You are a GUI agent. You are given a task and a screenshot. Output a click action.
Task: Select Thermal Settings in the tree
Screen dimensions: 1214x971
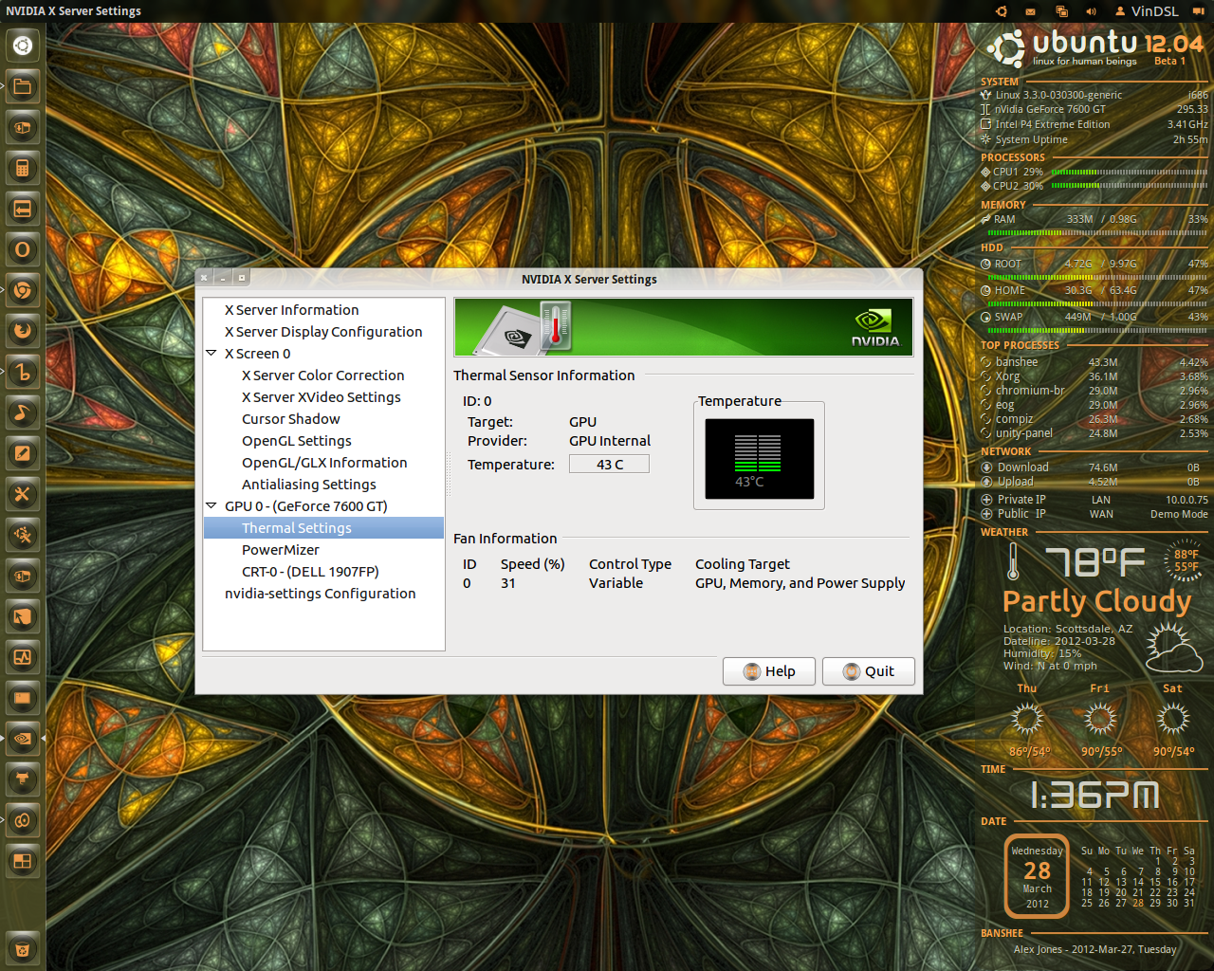coord(323,528)
